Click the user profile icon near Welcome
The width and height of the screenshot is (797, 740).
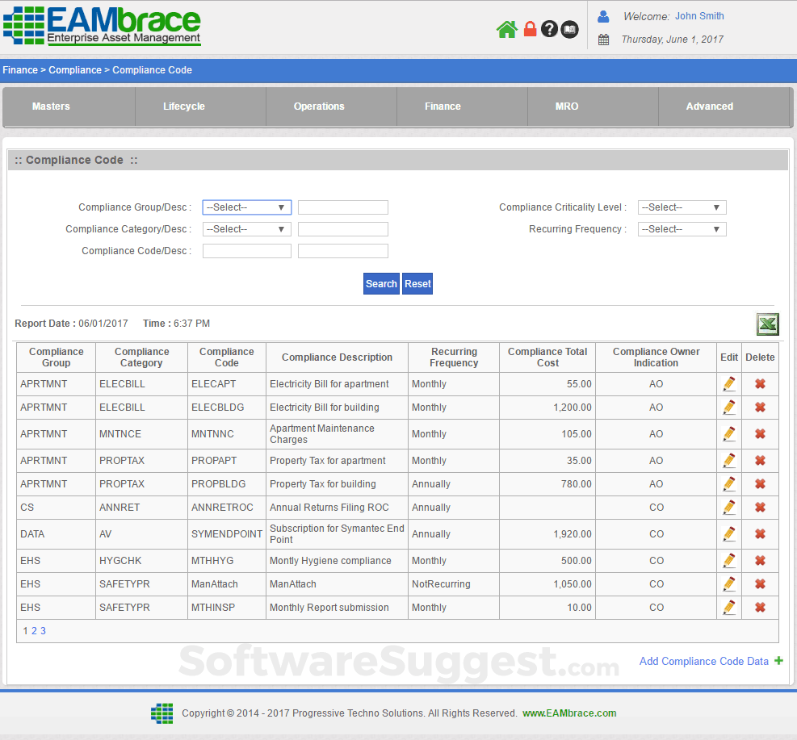pos(604,15)
